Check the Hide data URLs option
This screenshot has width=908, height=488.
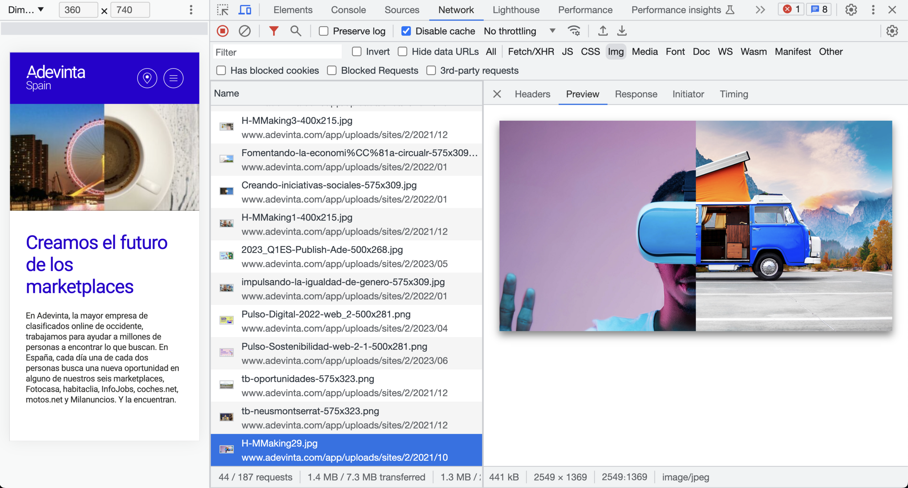(402, 52)
